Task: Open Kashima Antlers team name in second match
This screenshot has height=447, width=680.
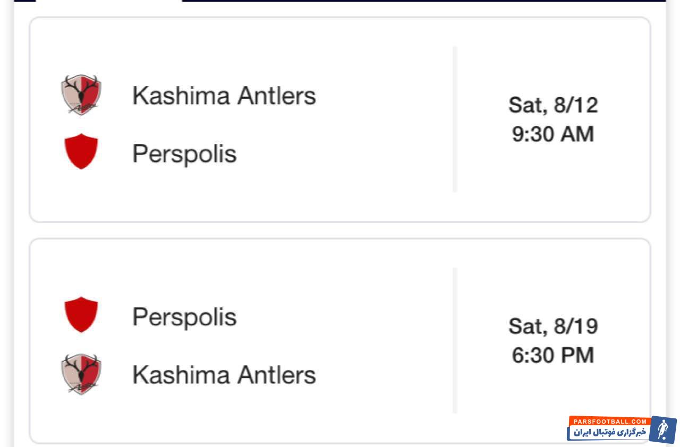Action: (x=224, y=375)
